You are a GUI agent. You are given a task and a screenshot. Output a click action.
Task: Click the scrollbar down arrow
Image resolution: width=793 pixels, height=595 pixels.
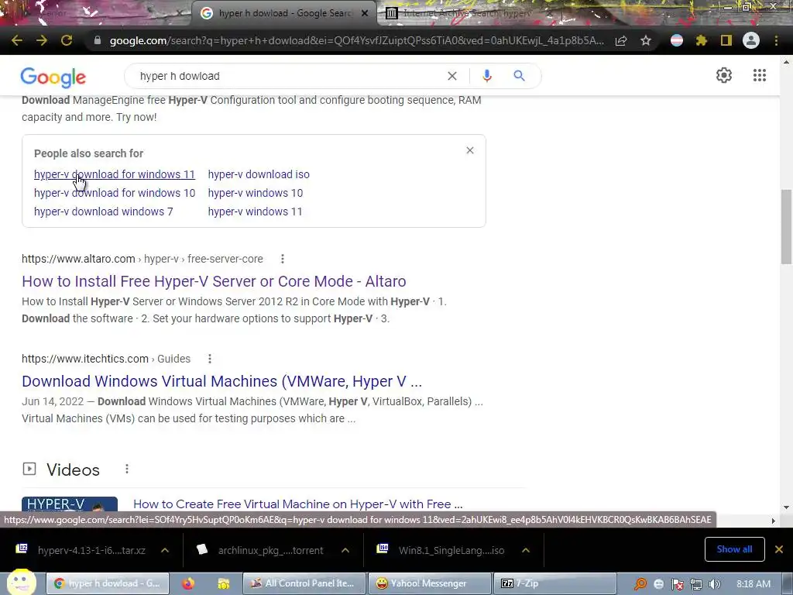tap(786, 507)
